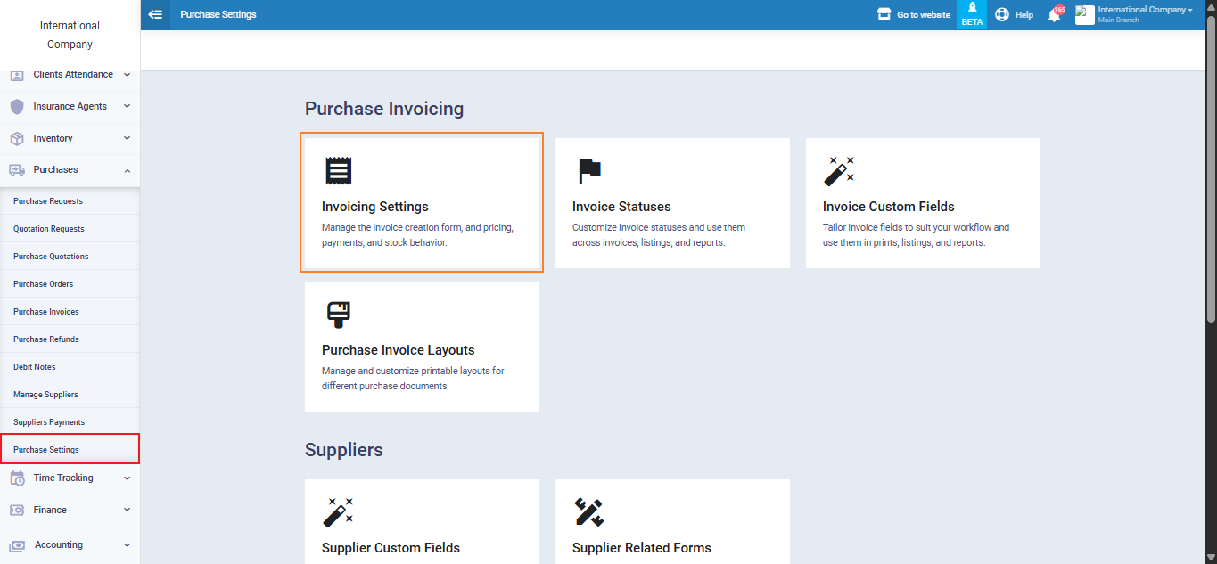Click the Supplier Related Forms ruler icon

(x=588, y=511)
